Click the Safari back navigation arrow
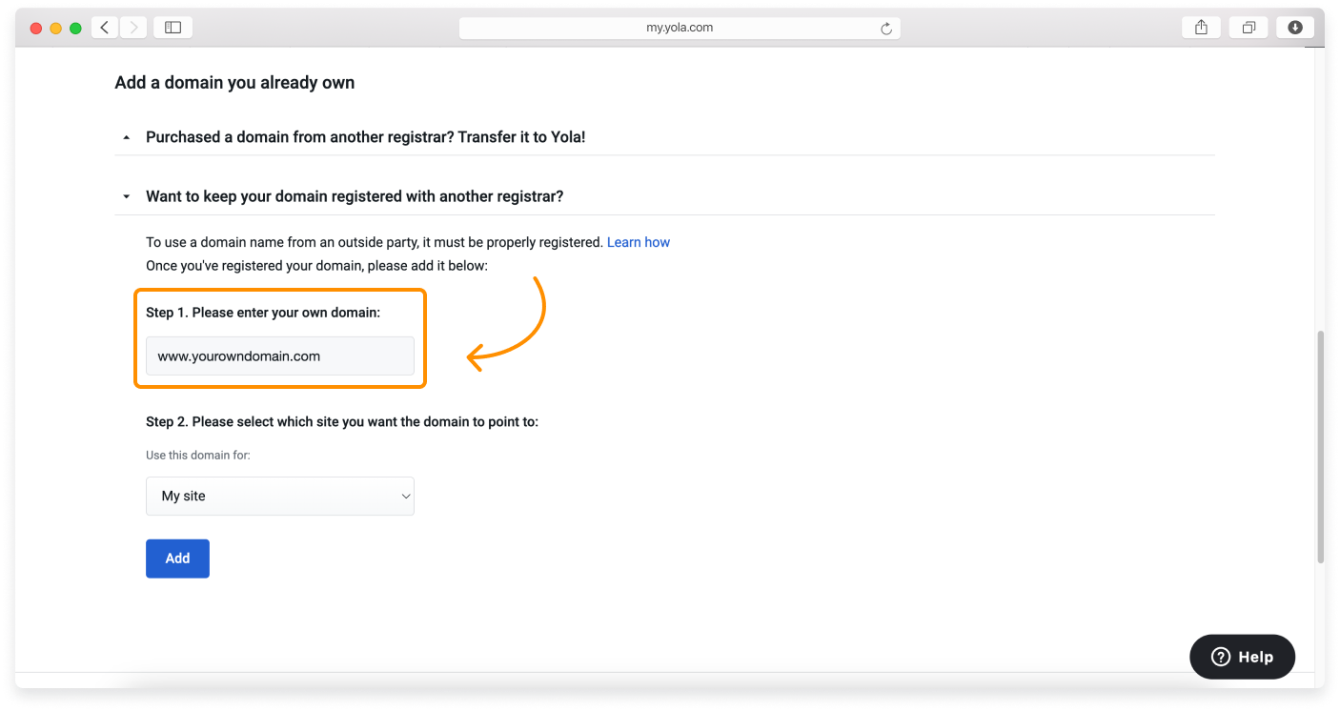 (105, 28)
